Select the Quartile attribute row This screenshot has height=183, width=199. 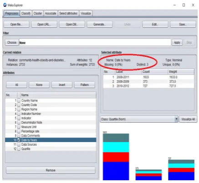tap(51, 149)
